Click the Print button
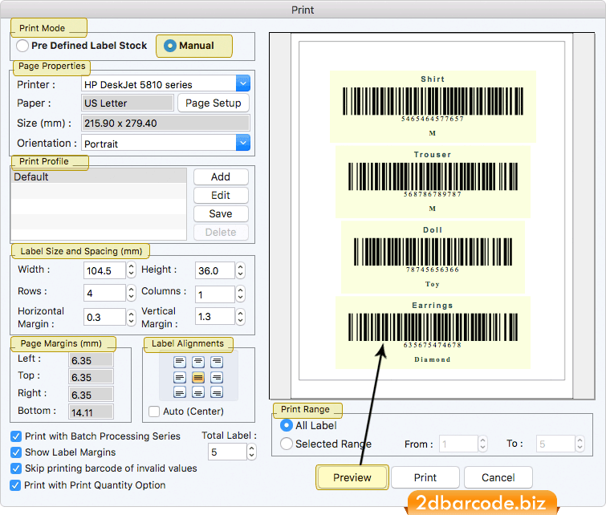Screen dimensions: 606x515 click(x=425, y=477)
